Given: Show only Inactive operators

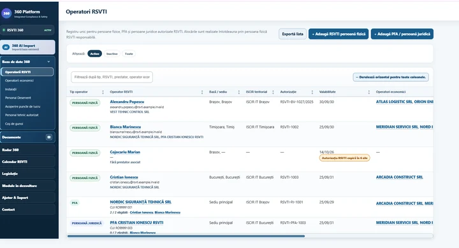Looking at the screenshot, I should (112, 54).
